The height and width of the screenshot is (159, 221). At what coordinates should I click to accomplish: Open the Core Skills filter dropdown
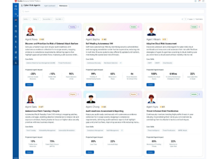pyautogui.click(x=59, y=19)
